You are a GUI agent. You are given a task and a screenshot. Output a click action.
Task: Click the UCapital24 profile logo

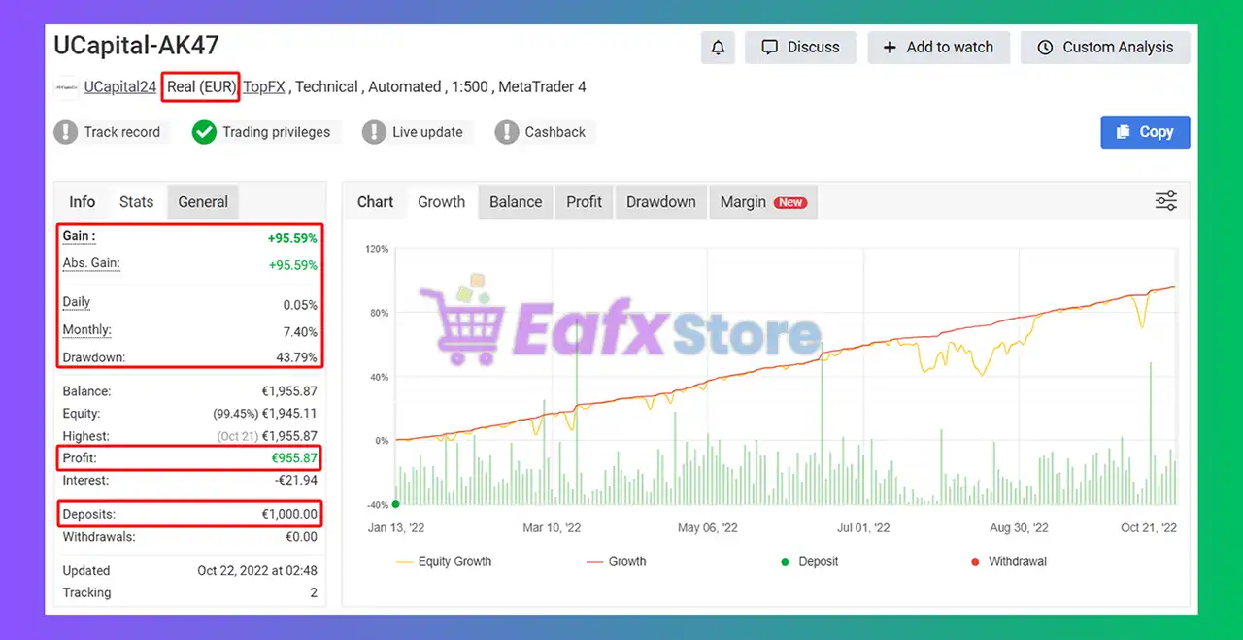(66, 87)
